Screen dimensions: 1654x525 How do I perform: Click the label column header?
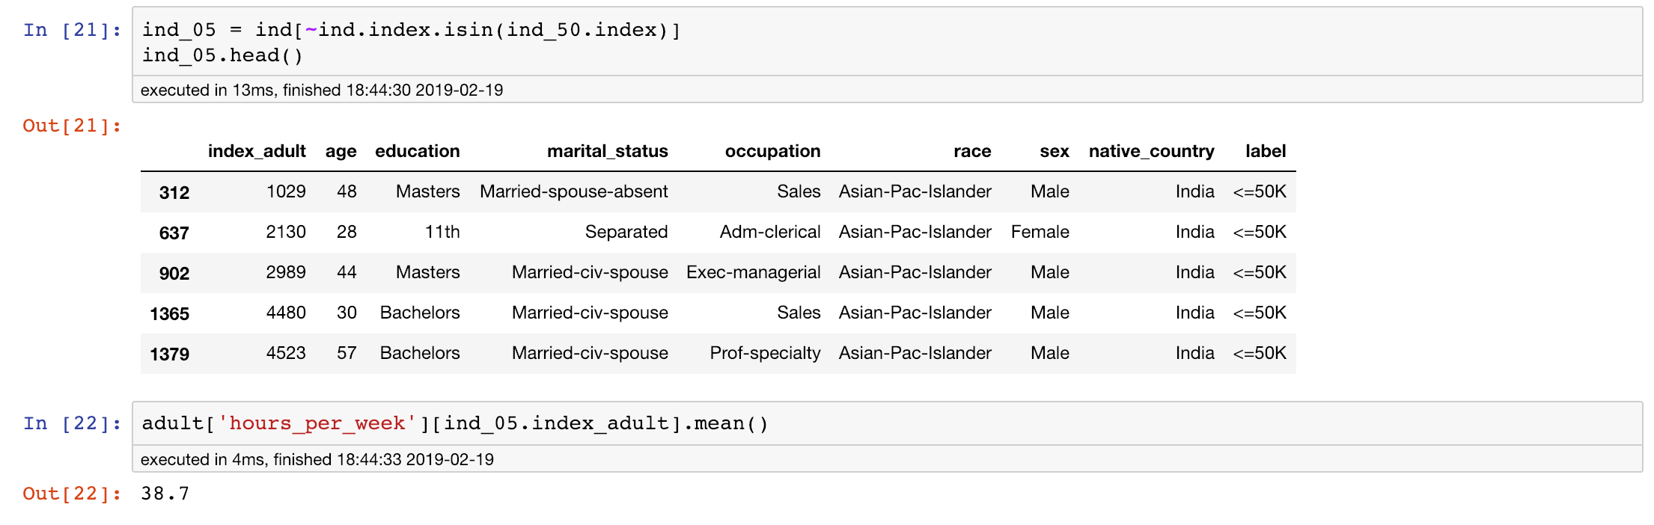click(1266, 151)
